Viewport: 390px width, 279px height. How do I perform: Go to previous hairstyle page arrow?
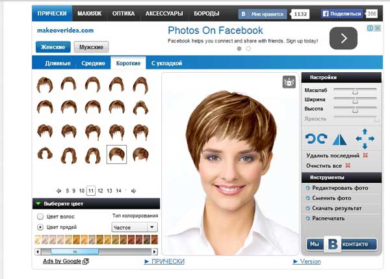[58, 191]
